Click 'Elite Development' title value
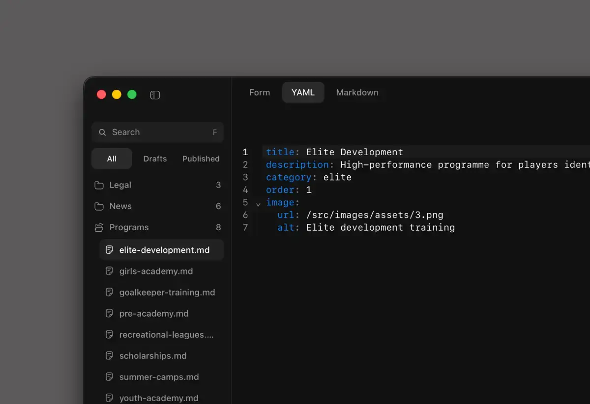The height and width of the screenshot is (404, 590). click(x=354, y=152)
